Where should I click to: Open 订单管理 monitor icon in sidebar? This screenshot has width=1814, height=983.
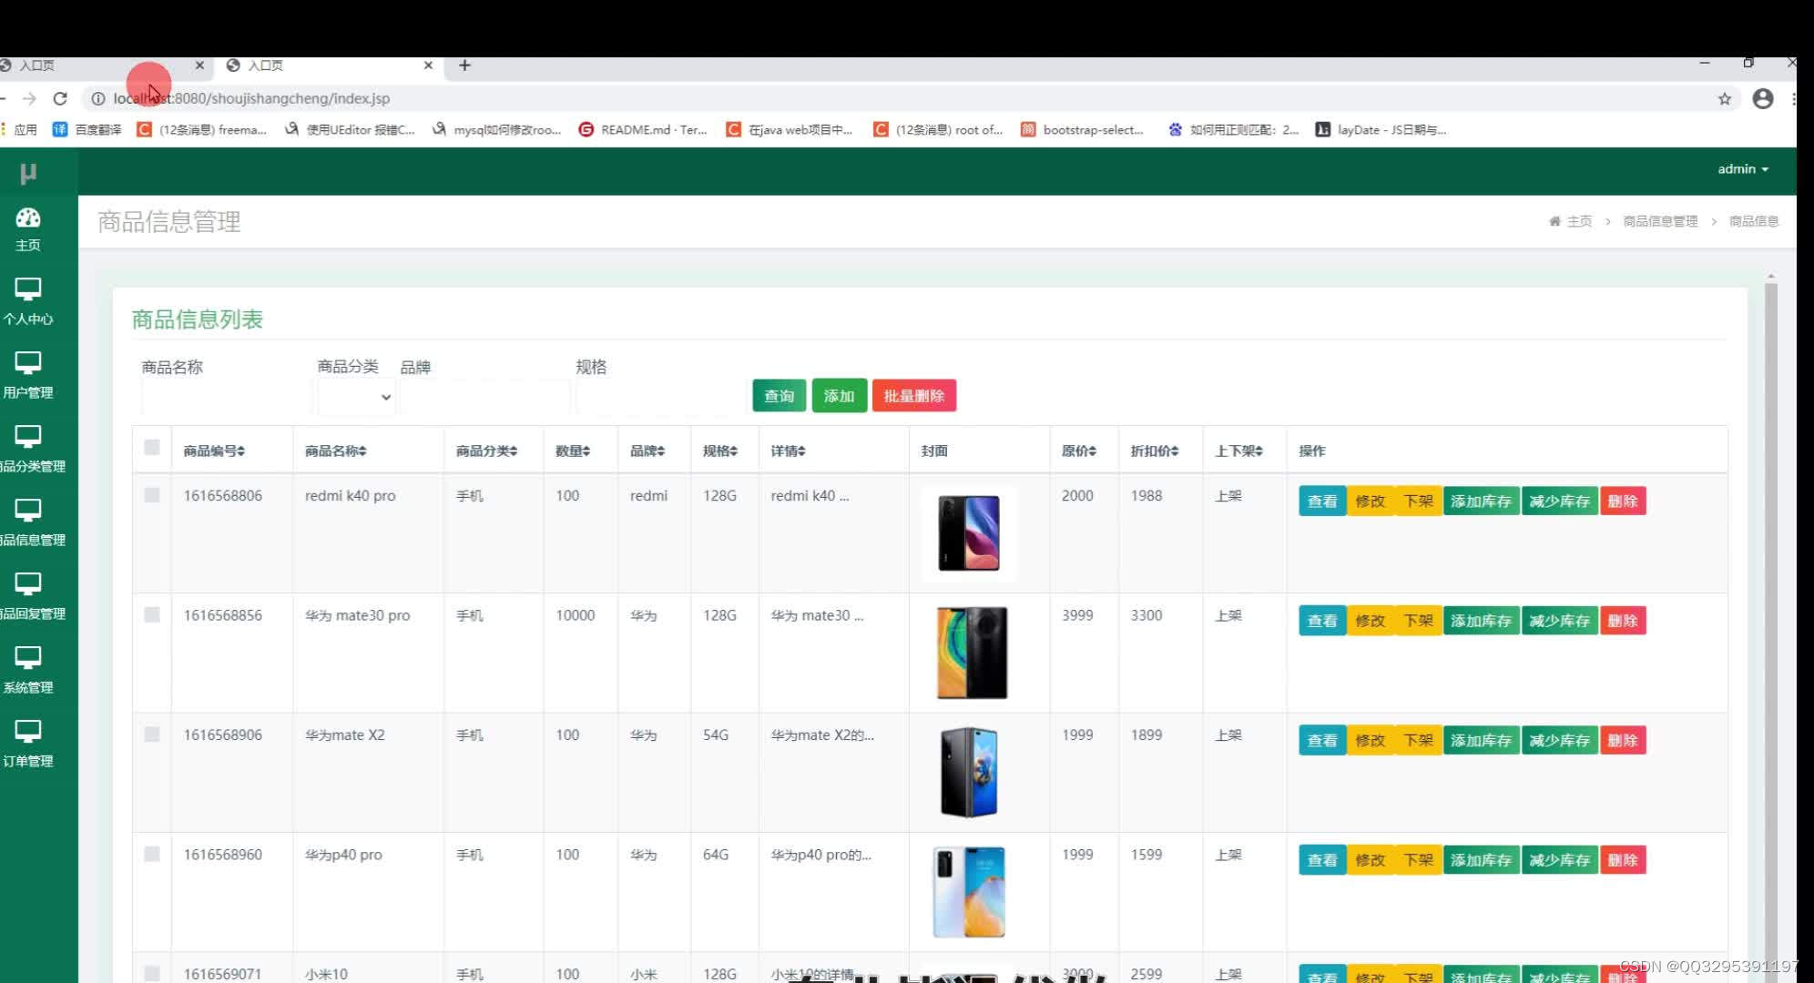(x=28, y=732)
